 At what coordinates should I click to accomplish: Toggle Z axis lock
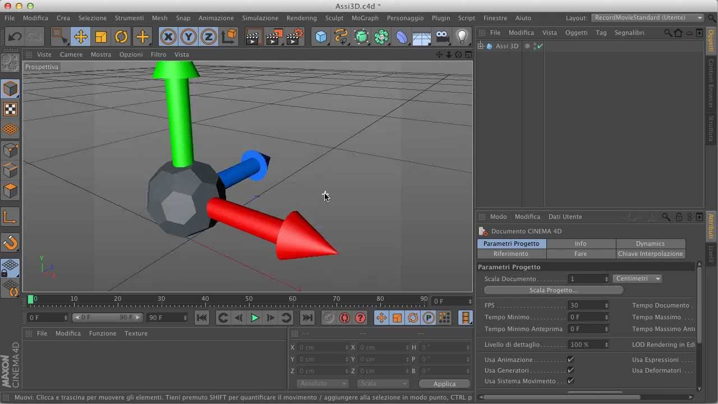(x=209, y=37)
